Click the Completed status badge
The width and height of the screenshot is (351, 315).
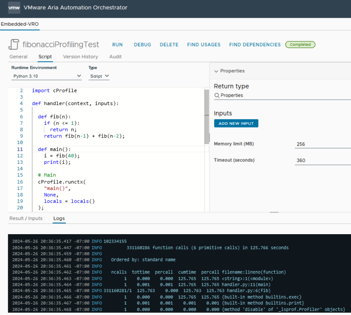tap(300, 45)
